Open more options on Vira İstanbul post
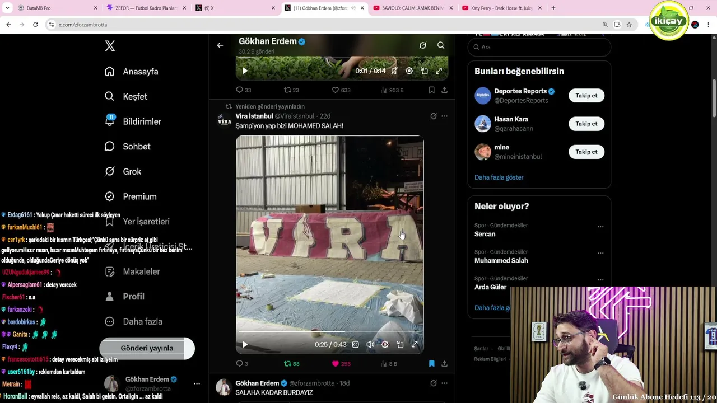 click(x=444, y=116)
